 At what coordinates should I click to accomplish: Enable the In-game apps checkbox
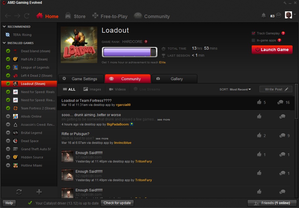click(253, 40)
